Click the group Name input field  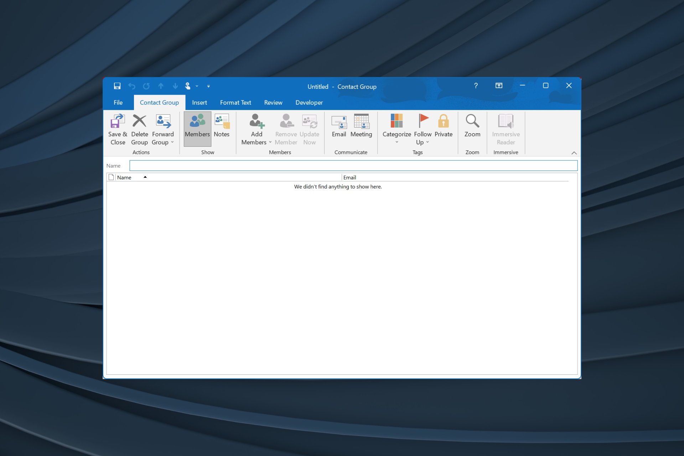point(353,166)
